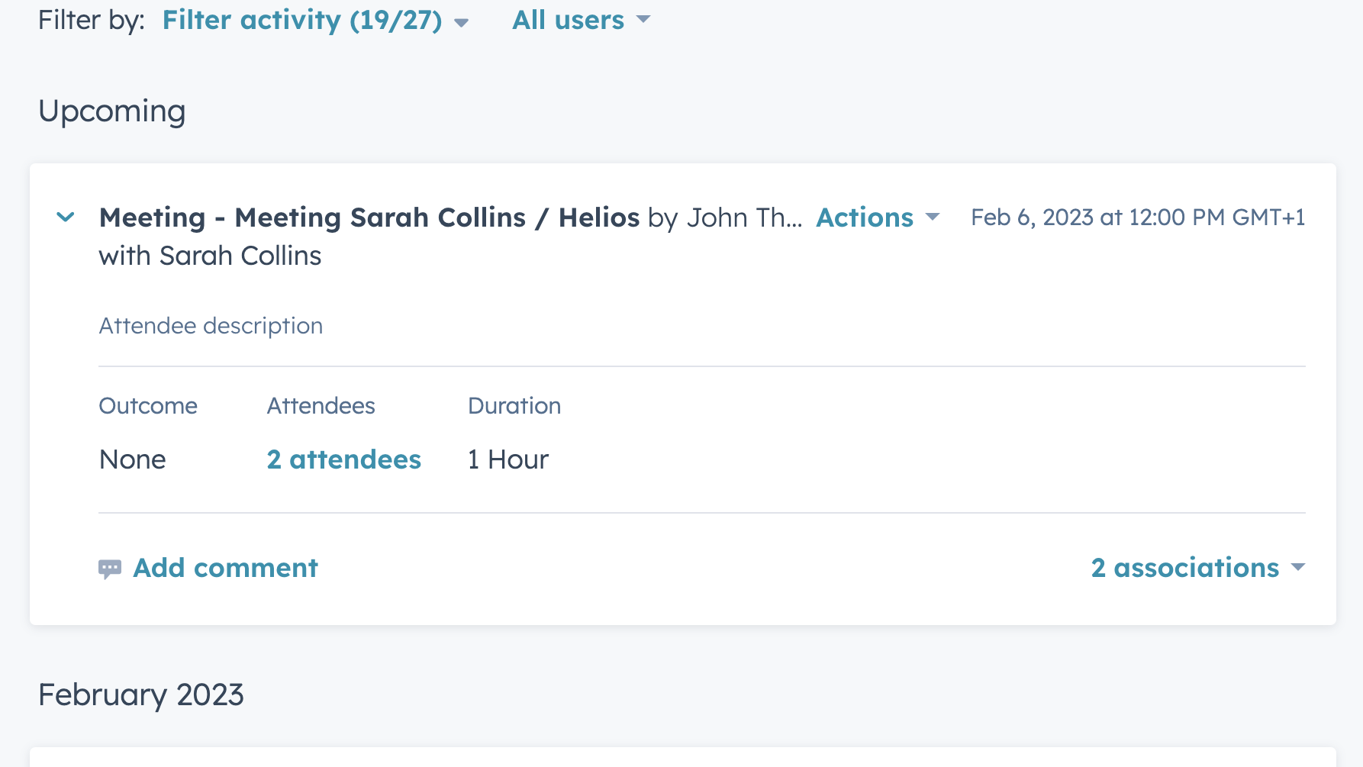
Task: Click the chevron next to Actions
Action: [932, 218]
